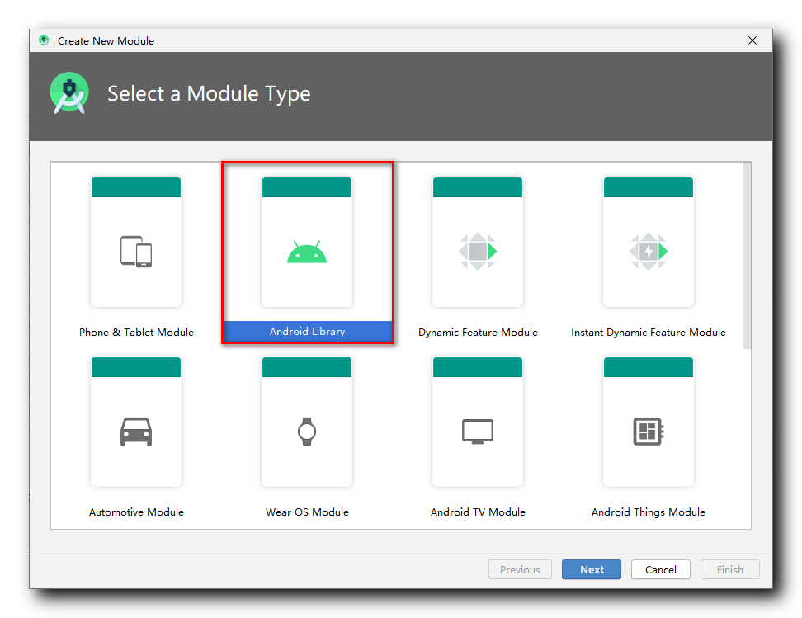802x618 pixels.
Task: Pick the Android TV screen icon
Action: pos(478,432)
